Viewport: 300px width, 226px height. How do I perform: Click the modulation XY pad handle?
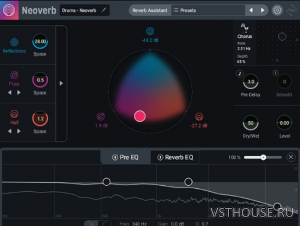pos(282,37)
